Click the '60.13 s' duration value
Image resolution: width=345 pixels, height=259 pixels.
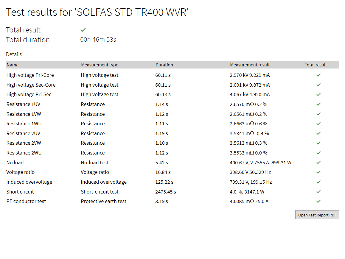click(163, 95)
